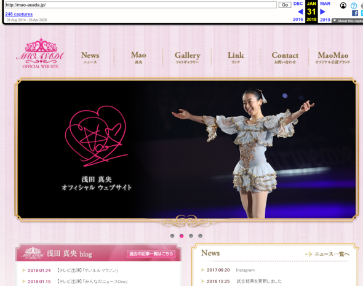
Task: Click the Wayback URL input field
Action: (x=141, y=5)
